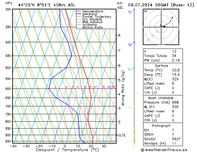Click the StmSpd (kt) value 11

pyautogui.click(x=174, y=144)
